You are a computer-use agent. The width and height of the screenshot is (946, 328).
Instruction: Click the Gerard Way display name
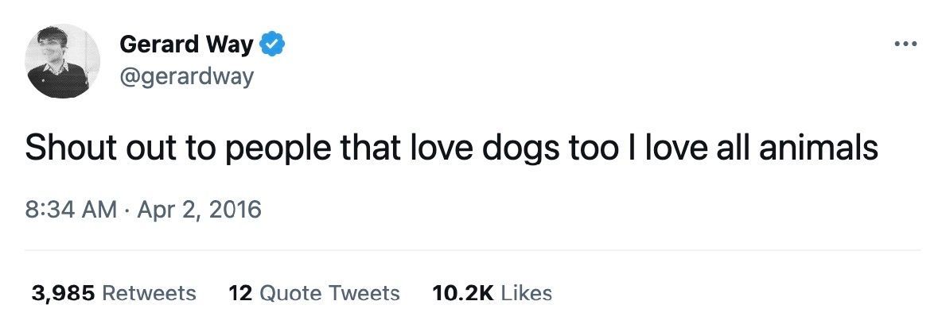click(x=186, y=45)
